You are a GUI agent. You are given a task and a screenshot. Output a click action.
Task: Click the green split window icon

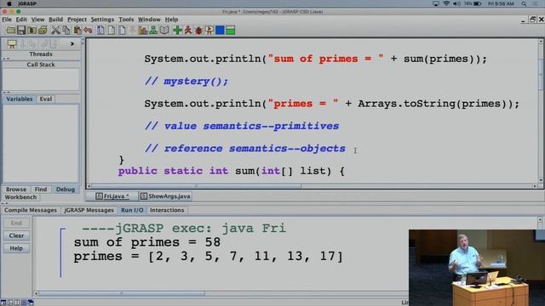coord(231,31)
